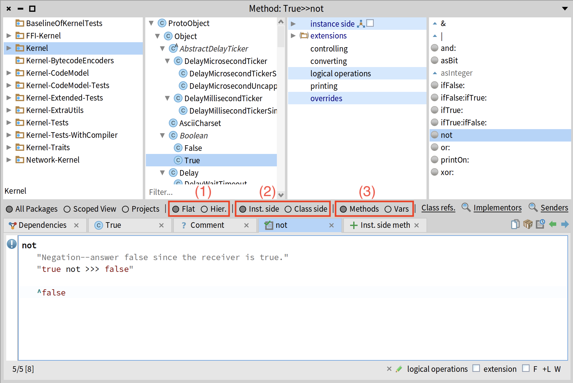The height and width of the screenshot is (383, 573).
Task: Expand the Kernel-CodeModel package
Action: (9, 73)
